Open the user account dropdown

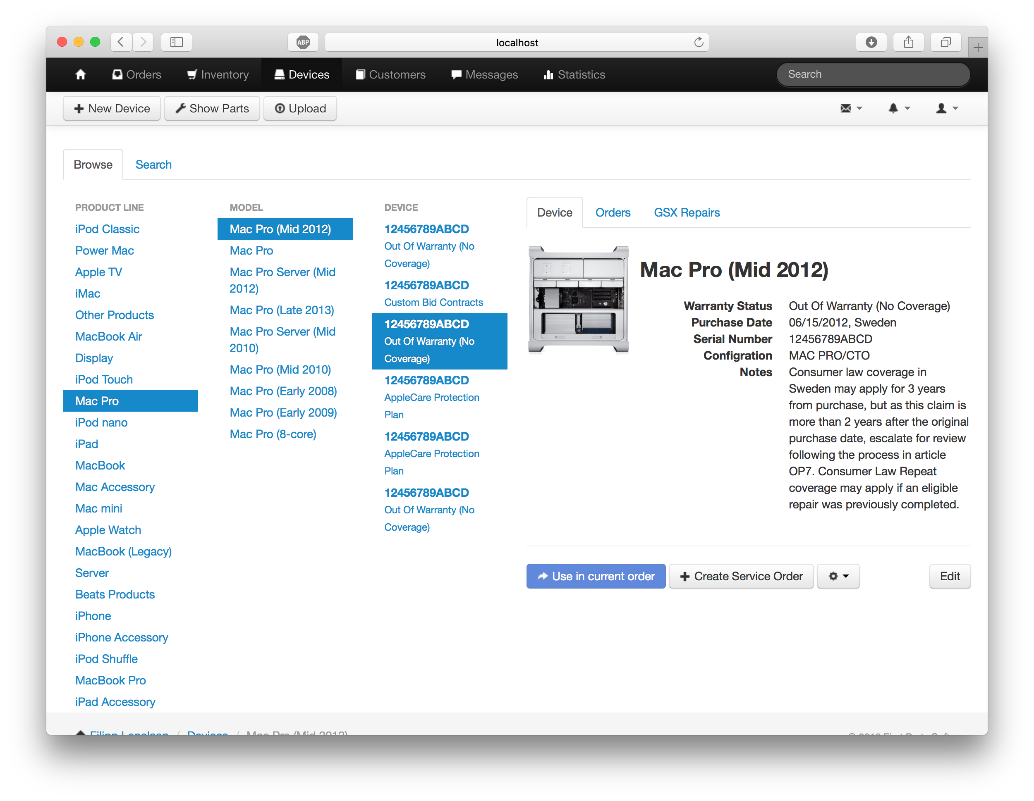pyautogui.click(x=947, y=108)
